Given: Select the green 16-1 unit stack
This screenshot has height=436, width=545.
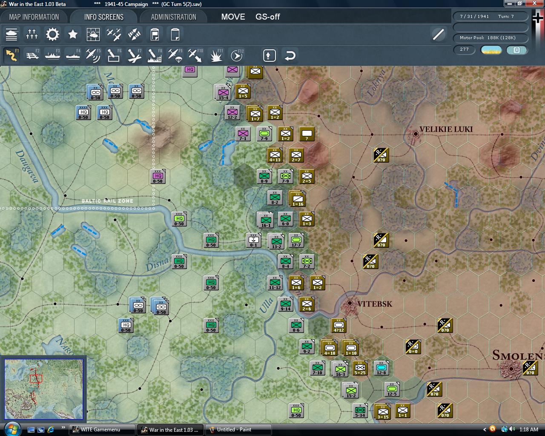Looking at the screenshot, I should 265,220.
